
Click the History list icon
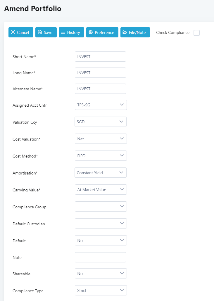click(63, 32)
